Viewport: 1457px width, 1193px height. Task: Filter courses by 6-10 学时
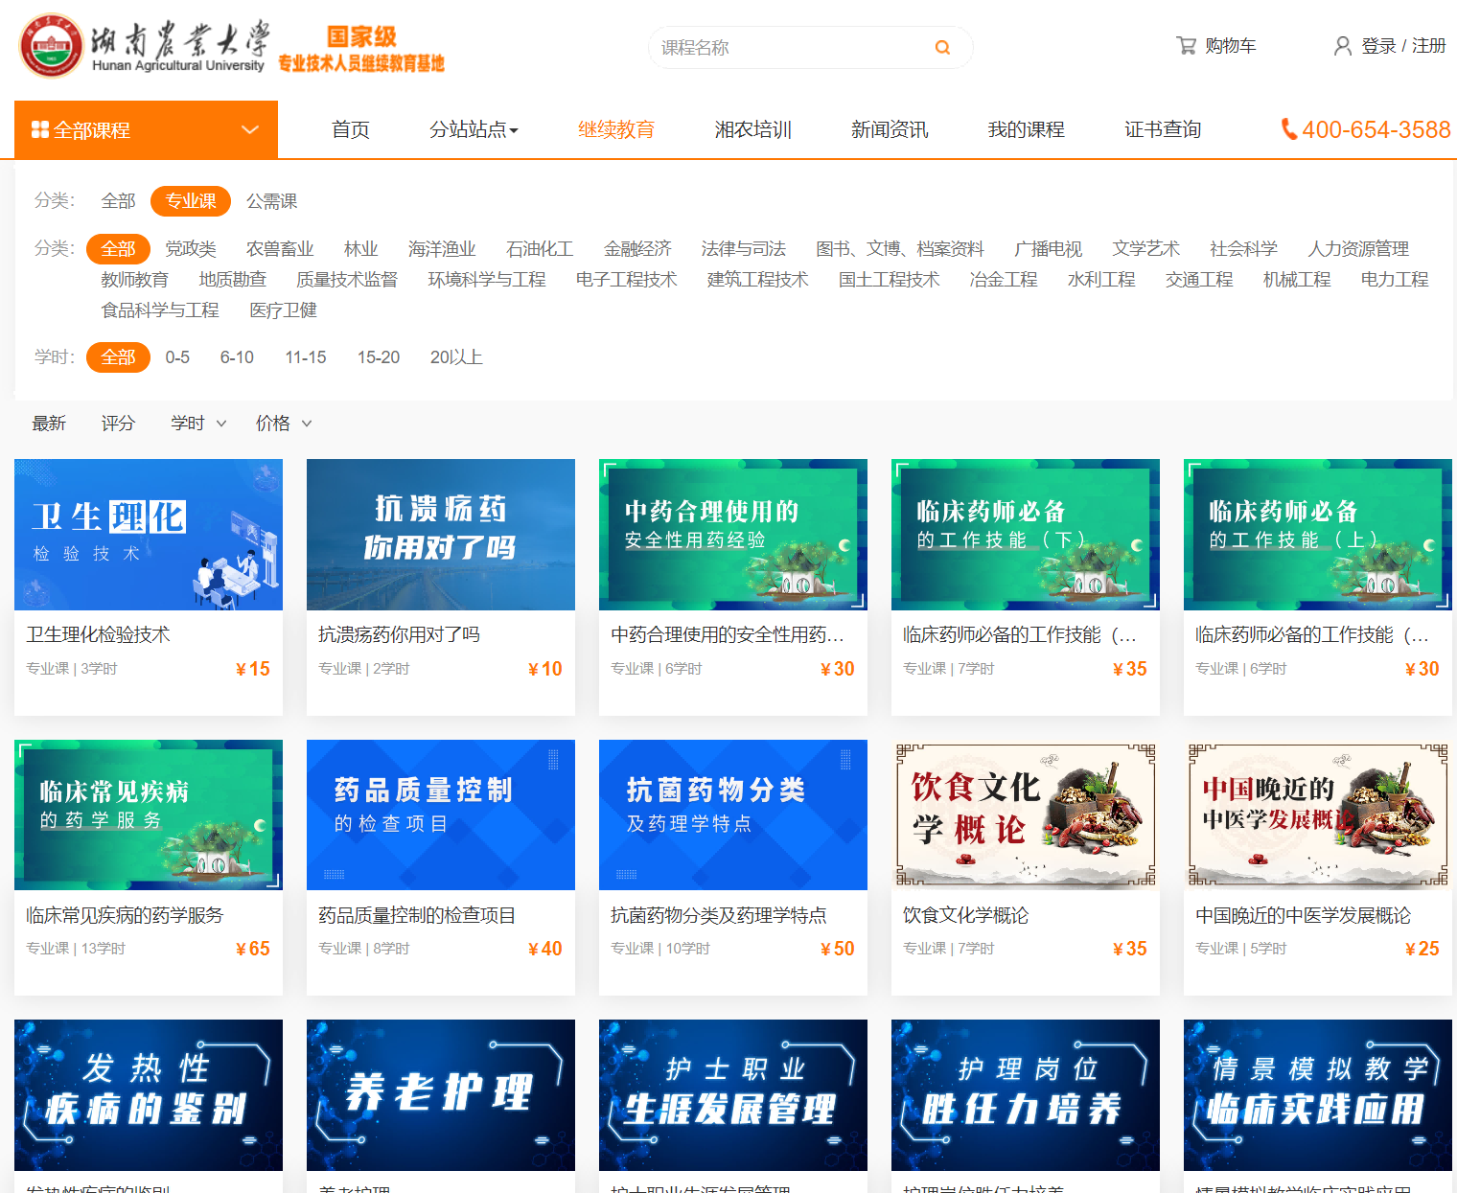[x=236, y=356]
